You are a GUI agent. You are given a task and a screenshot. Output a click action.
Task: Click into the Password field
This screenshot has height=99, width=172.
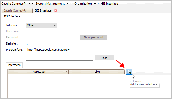click(52, 37)
